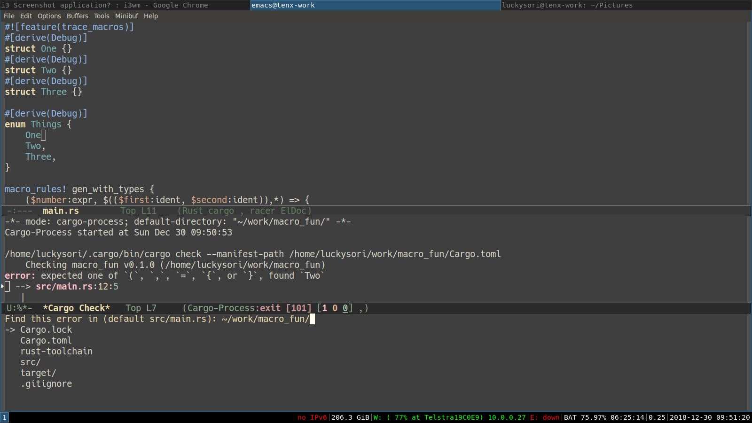
Task: Select target/ directory in the completion list
Action: click(x=38, y=373)
